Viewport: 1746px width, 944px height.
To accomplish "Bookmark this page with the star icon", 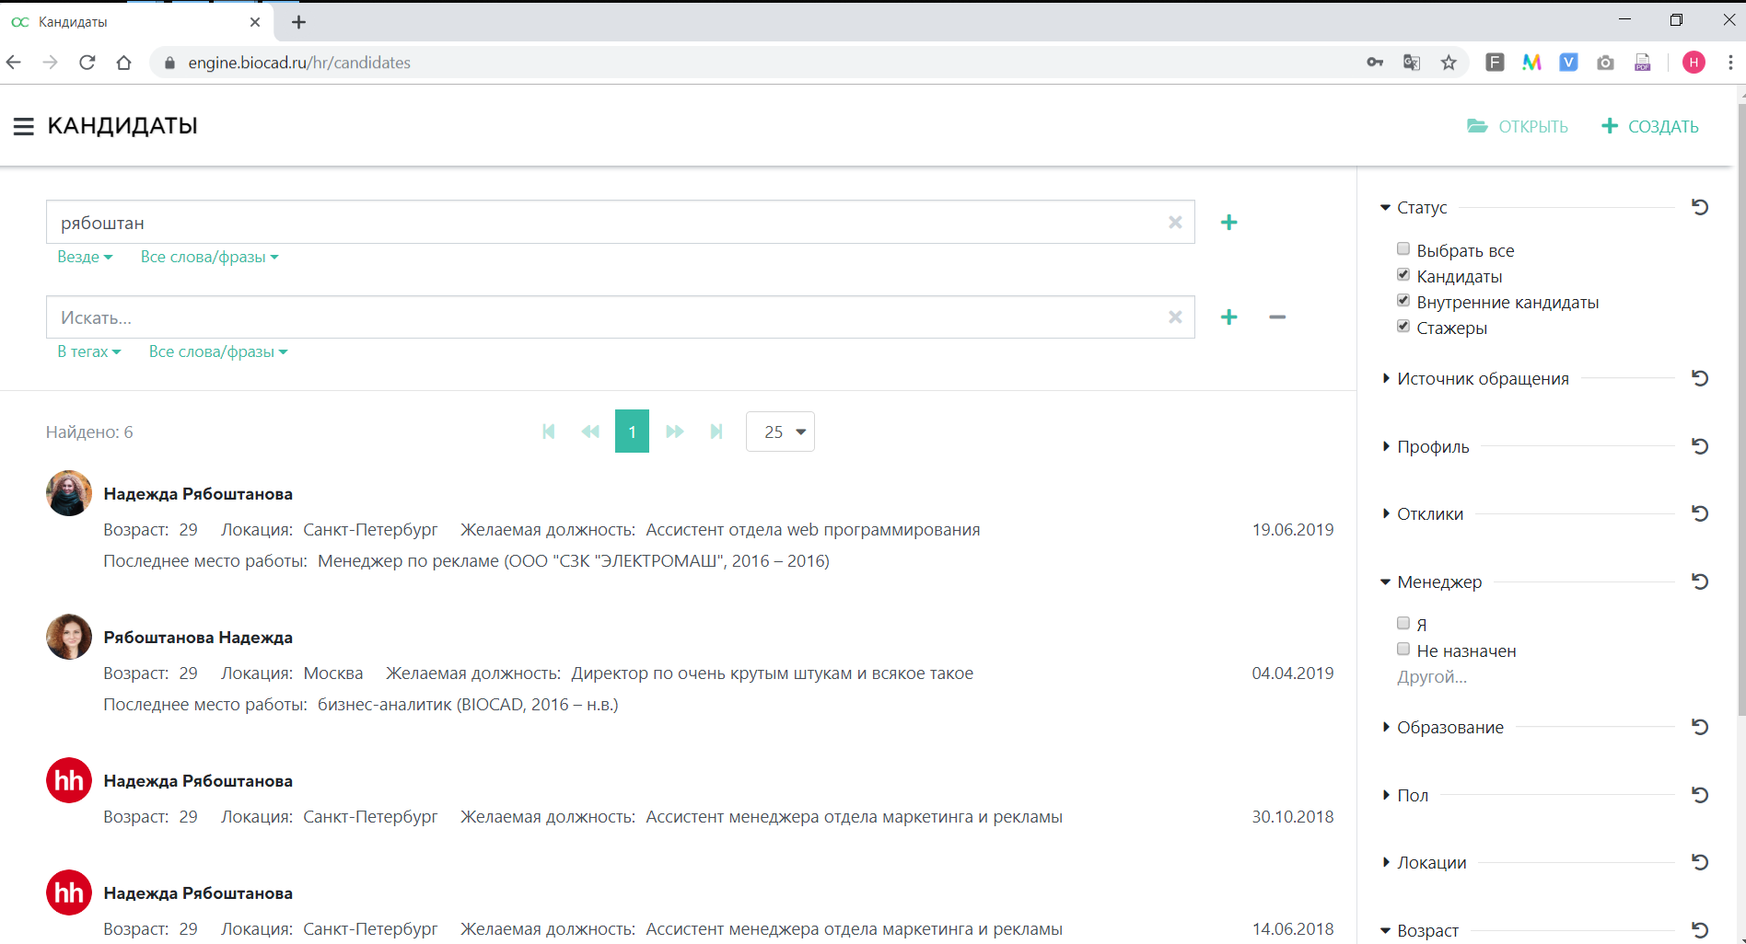I will [x=1449, y=63].
